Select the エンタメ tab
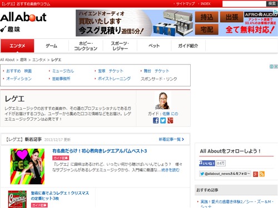 pos(17,45)
